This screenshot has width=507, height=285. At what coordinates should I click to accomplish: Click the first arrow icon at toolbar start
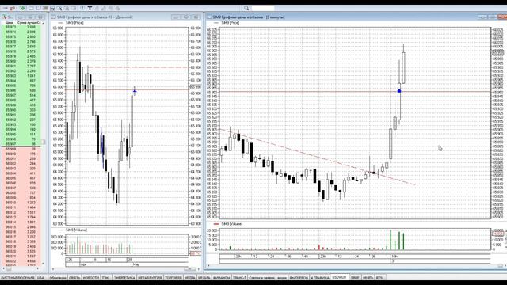[6, 8]
